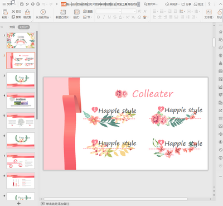The height and width of the screenshot is (206, 223).
Task: Open the font name combo box
Action: [109, 11]
